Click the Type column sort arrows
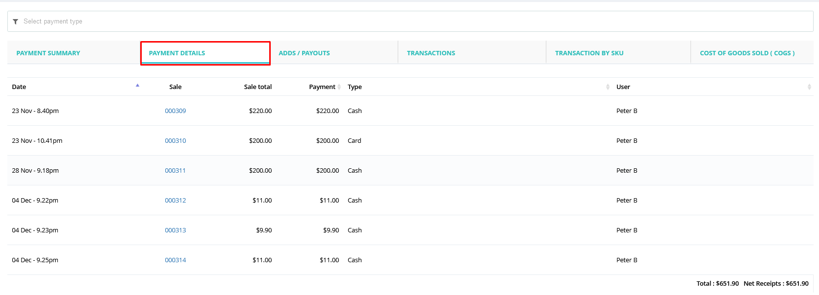The width and height of the screenshot is (819, 295). [608, 87]
